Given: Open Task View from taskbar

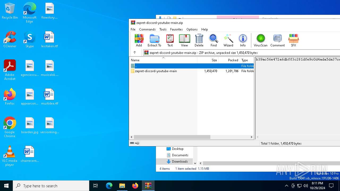Looking at the screenshot, I should coord(96,186).
